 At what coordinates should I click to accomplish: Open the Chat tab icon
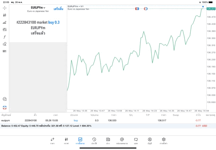pos(136,141)
